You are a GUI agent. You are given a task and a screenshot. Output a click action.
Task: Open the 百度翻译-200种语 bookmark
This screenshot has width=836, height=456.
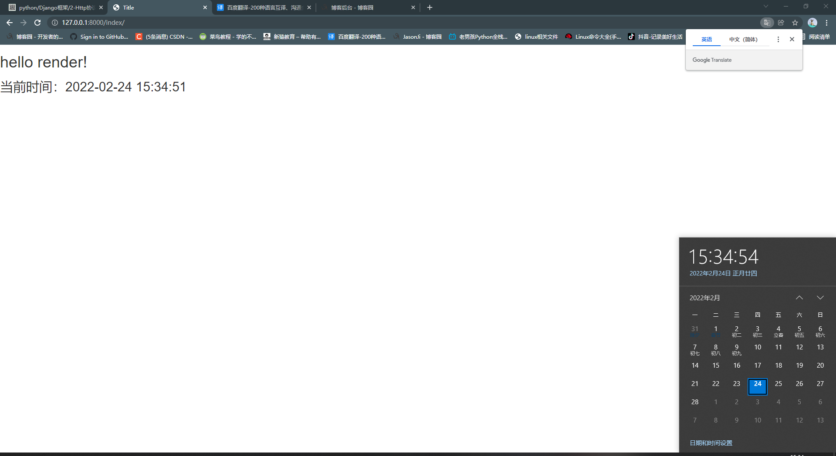(357, 37)
